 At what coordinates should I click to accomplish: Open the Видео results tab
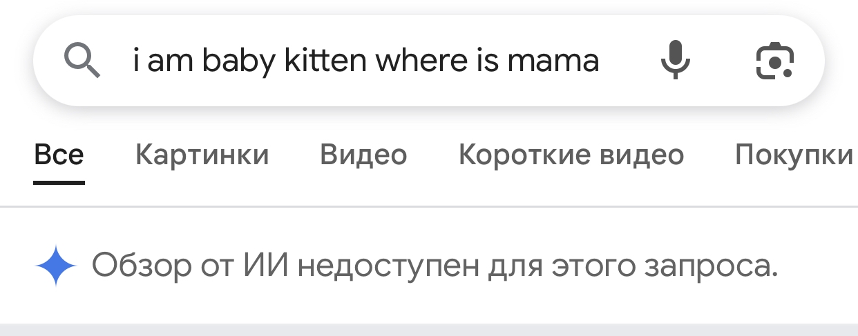coord(363,155)
